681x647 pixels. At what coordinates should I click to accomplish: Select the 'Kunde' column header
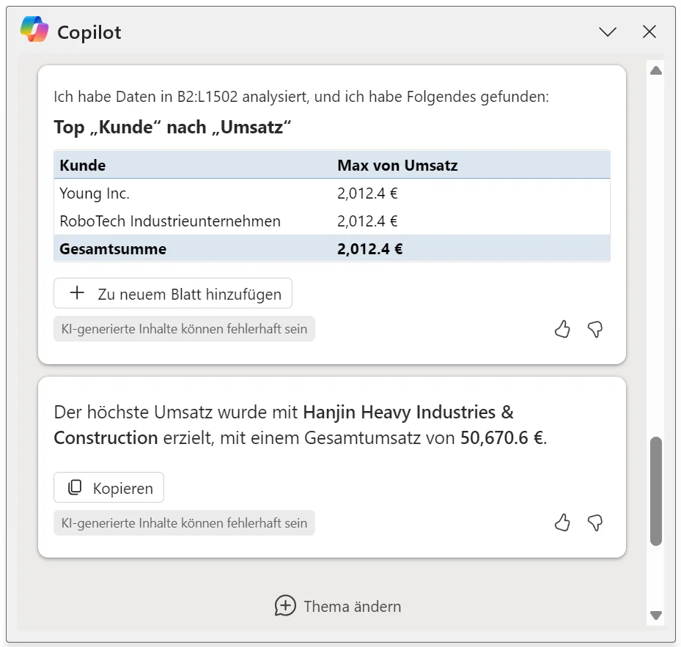click(x=83, y=166)
